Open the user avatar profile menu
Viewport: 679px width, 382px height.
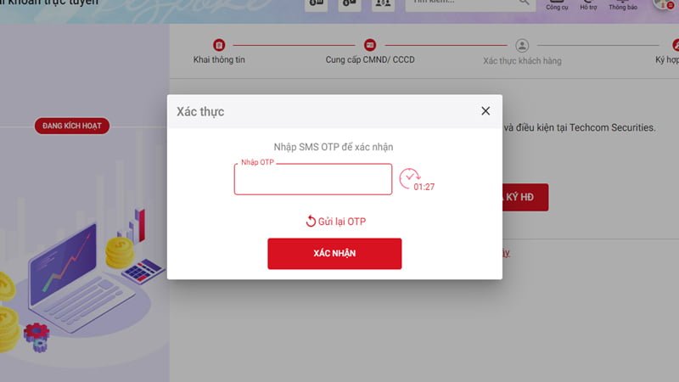point(664,3)
